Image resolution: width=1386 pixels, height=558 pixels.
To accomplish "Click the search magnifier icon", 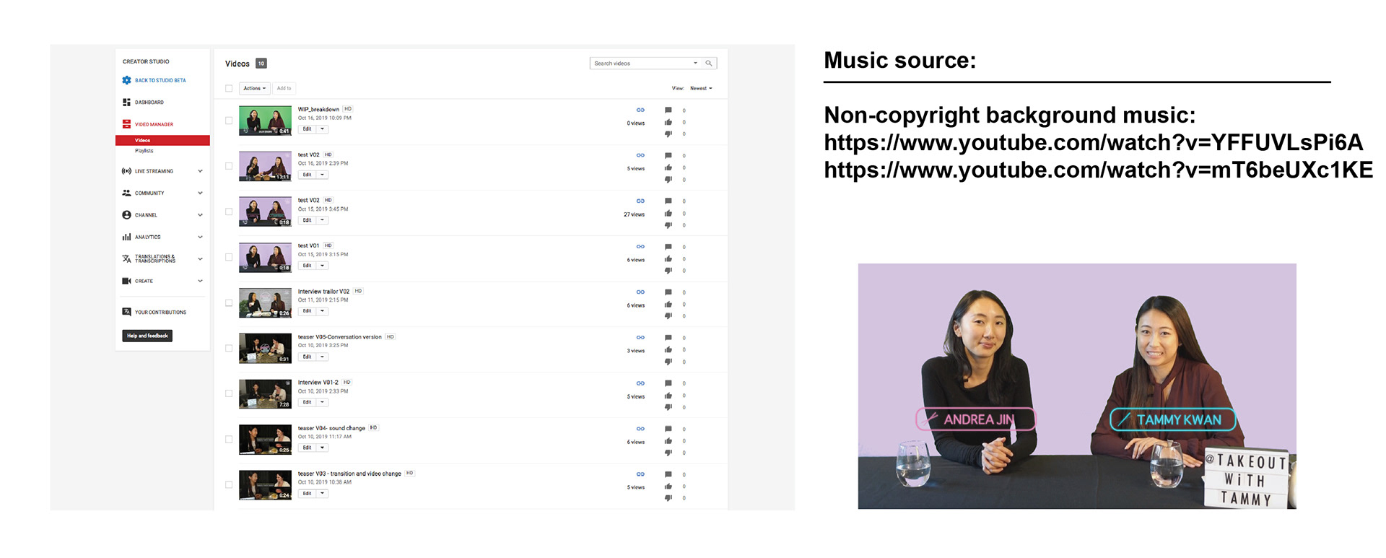I will [709, 64].
